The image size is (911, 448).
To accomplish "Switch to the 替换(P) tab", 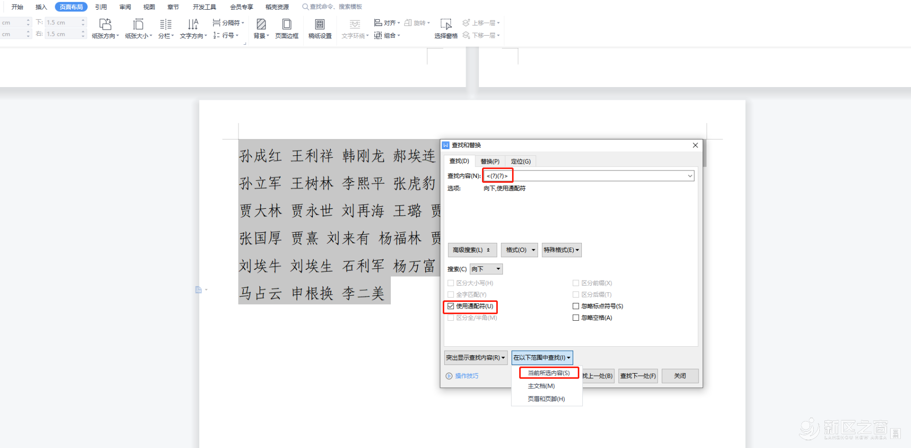I will pos(490,161).
